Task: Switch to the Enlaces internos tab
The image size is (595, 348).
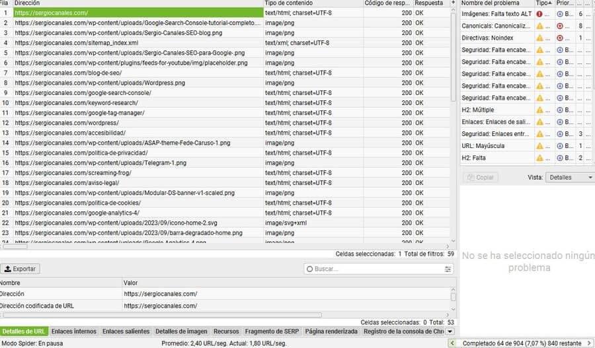Action: 73,331
